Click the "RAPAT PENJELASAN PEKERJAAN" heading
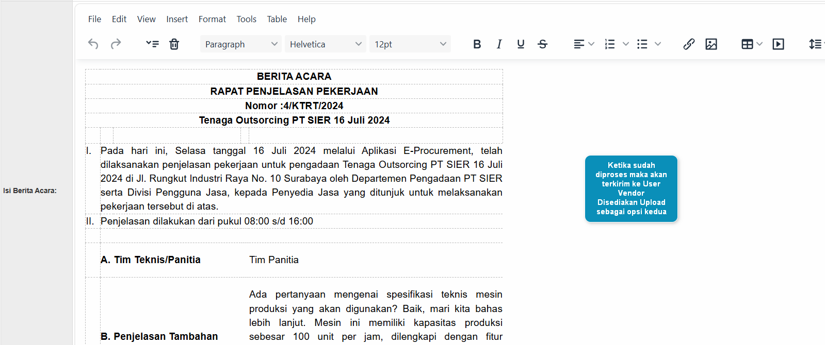 click(294, 91)
